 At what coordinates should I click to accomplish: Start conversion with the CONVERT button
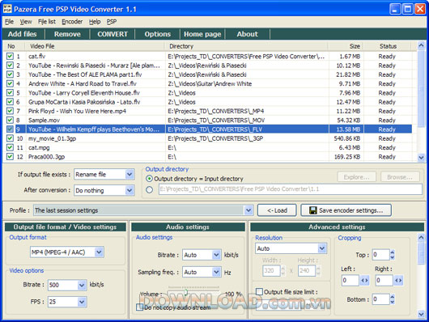pyautogui.click(x=113, y=34)
